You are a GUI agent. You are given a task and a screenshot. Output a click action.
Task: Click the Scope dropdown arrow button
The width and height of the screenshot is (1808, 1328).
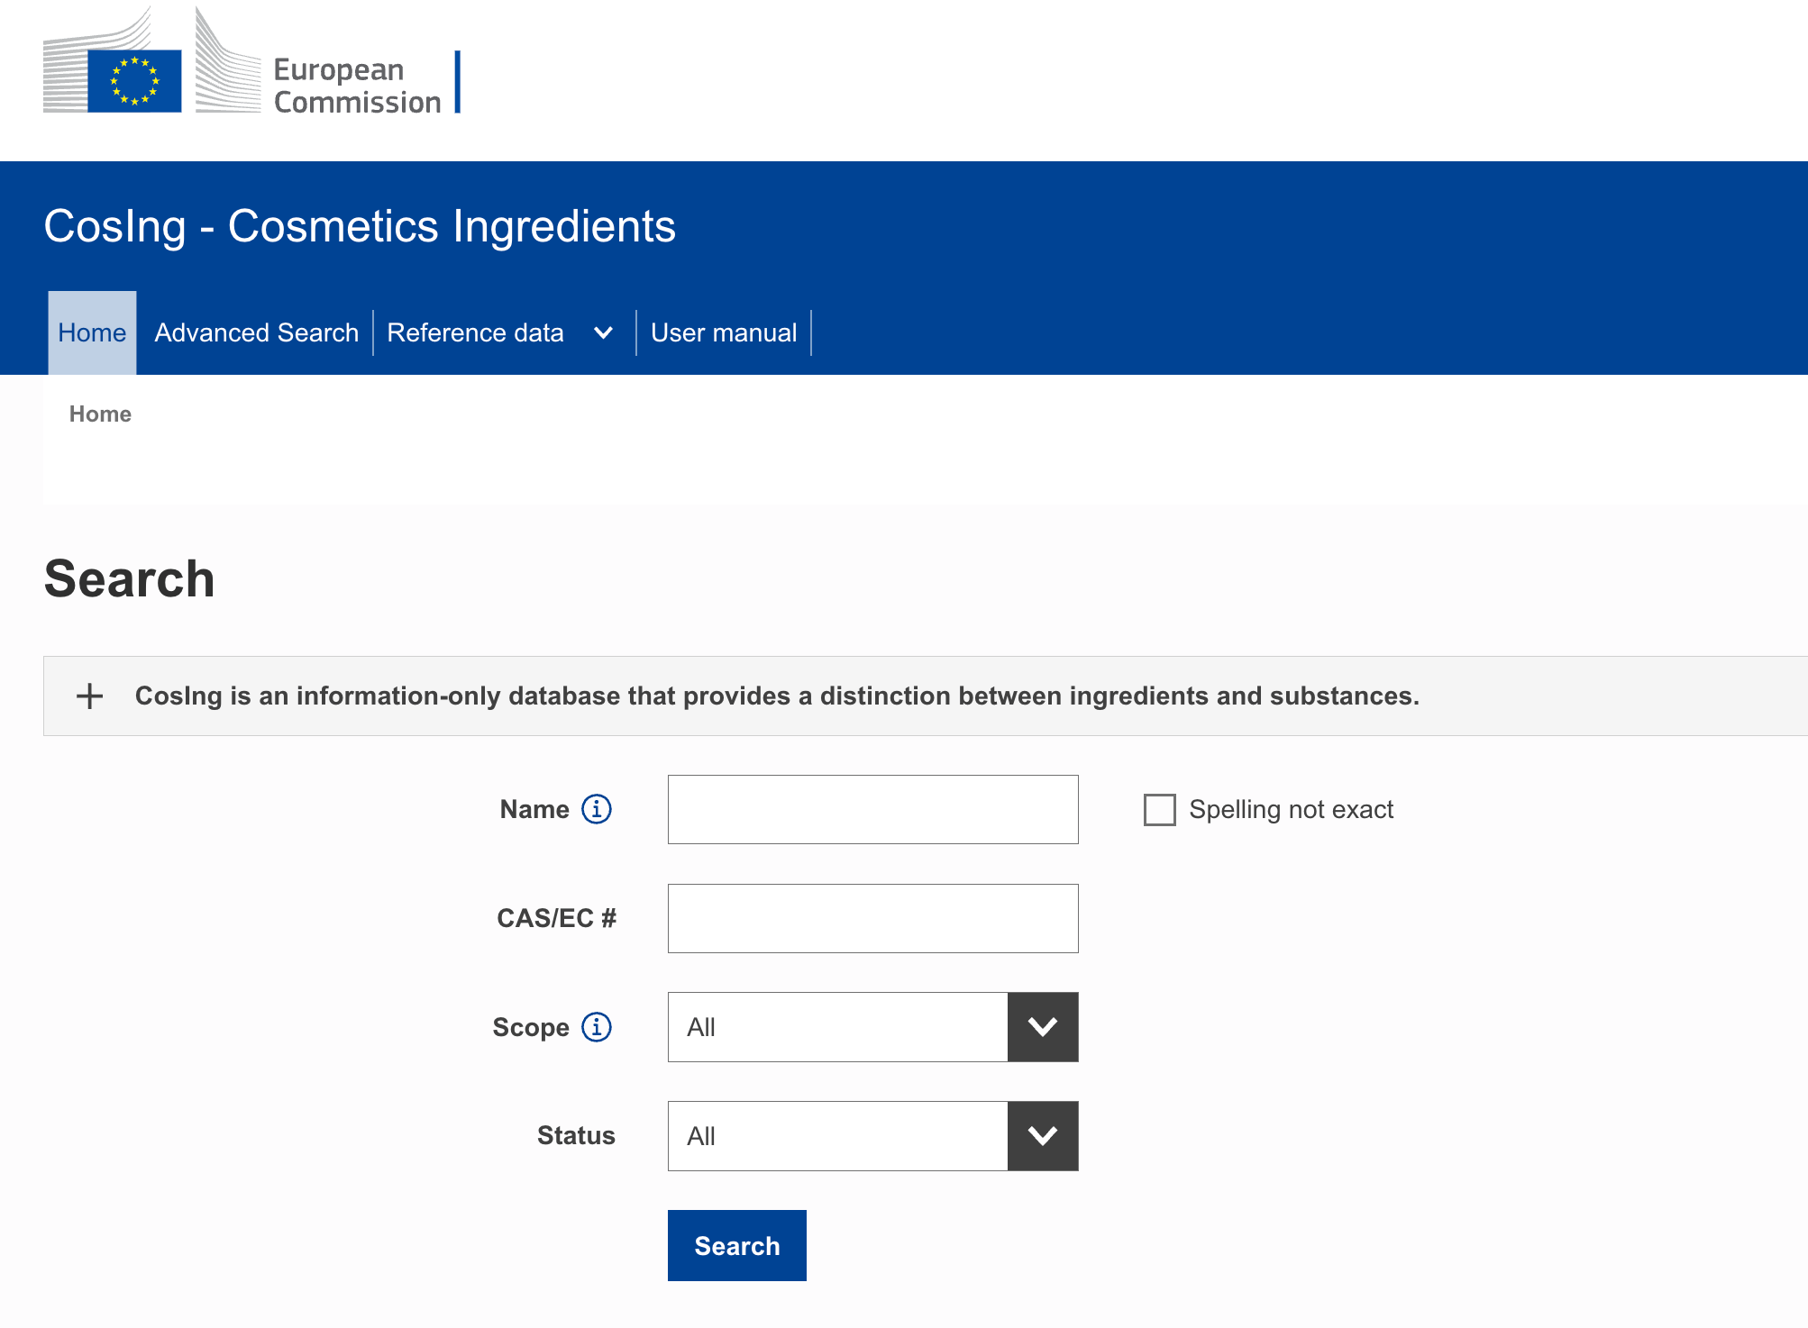[1043, 1027]
